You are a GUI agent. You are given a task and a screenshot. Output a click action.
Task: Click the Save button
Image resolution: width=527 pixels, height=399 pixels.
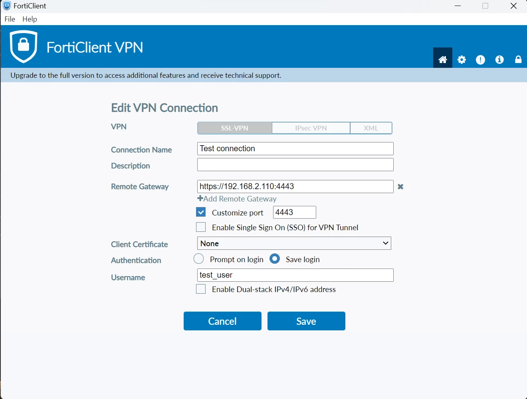[306, 321]
